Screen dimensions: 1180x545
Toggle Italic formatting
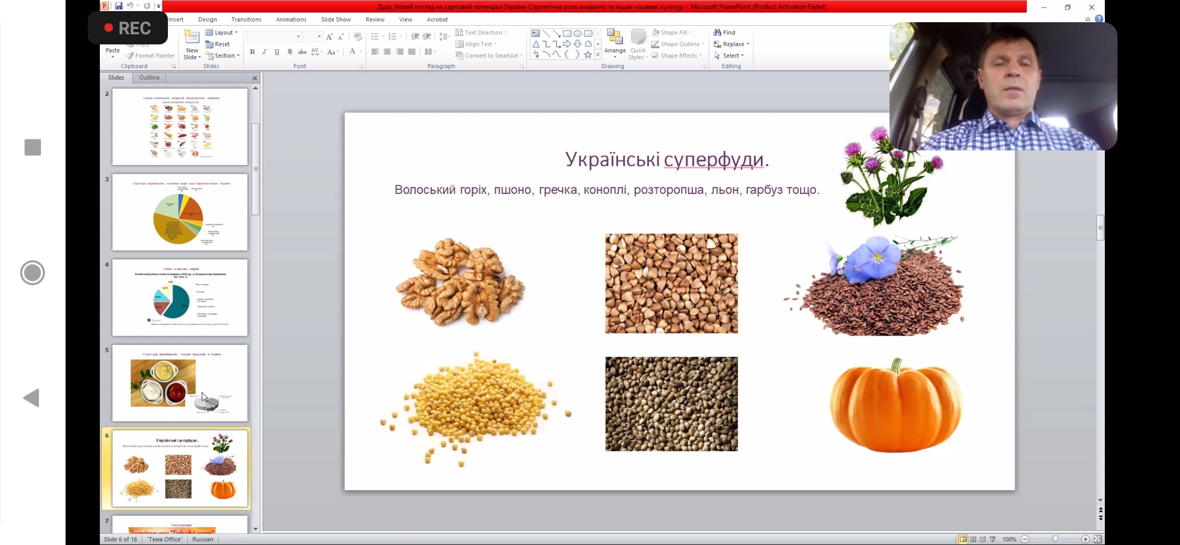(x=264, y=52)
